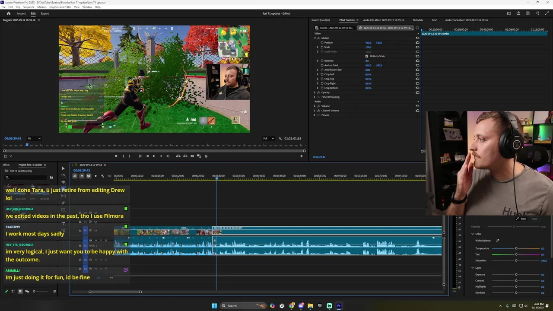Collapse the Motion effect group
Image resolution: width=553 pixels, height=311 pixels.
315,38
